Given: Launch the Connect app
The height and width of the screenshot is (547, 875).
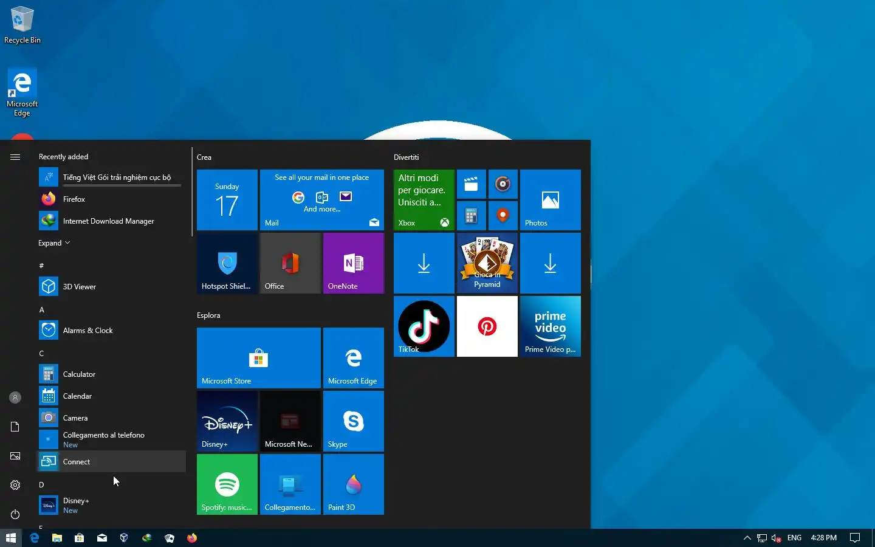Looking at the screenshot, I should [112, 462].
